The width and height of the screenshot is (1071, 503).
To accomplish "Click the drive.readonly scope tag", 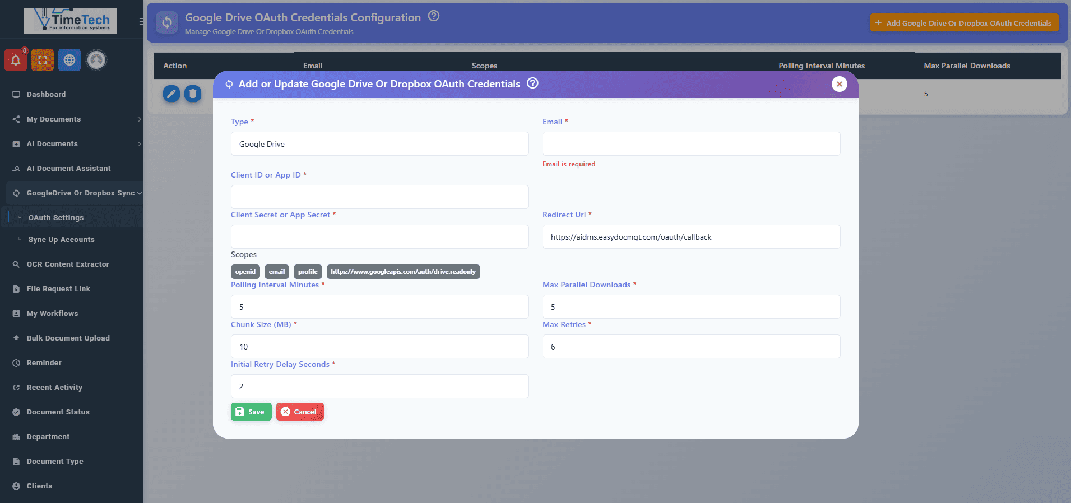I will tap(403, 272).
